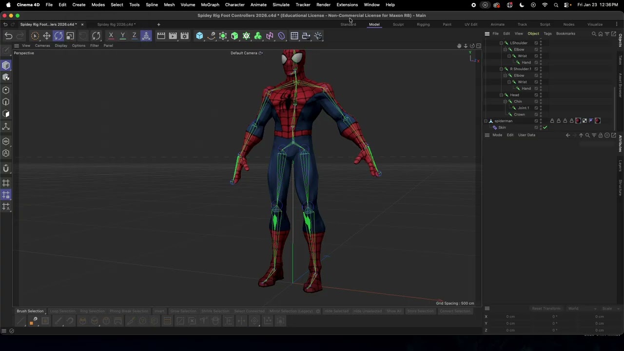Toggle visibility dots for Head joint
Viewport: 624px width, 351px height.
point(541,95)
